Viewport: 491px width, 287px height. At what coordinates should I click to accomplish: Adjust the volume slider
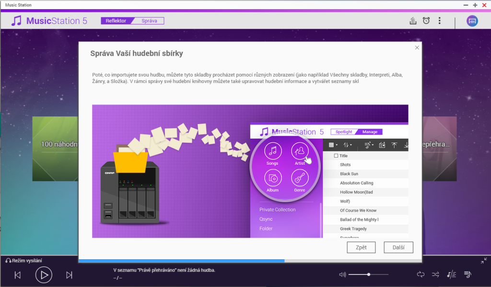click(x=369, y=275)
